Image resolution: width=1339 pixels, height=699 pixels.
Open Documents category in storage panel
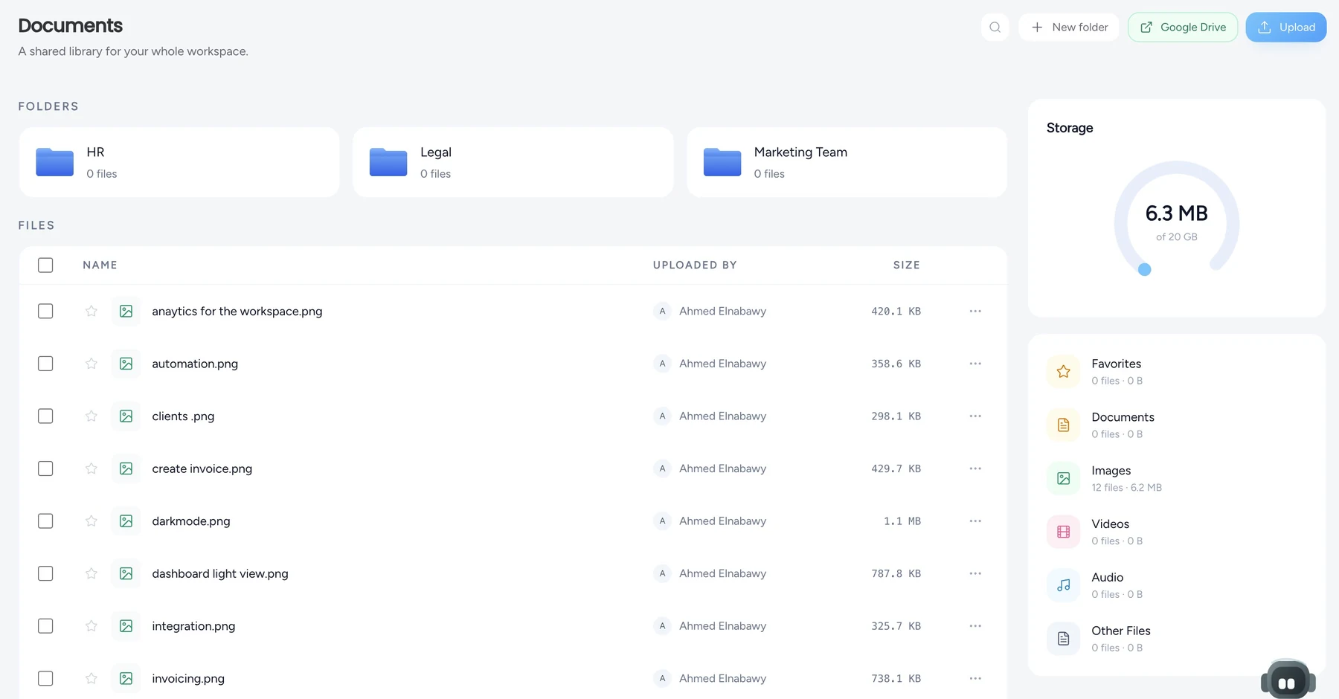point(1177,425)
